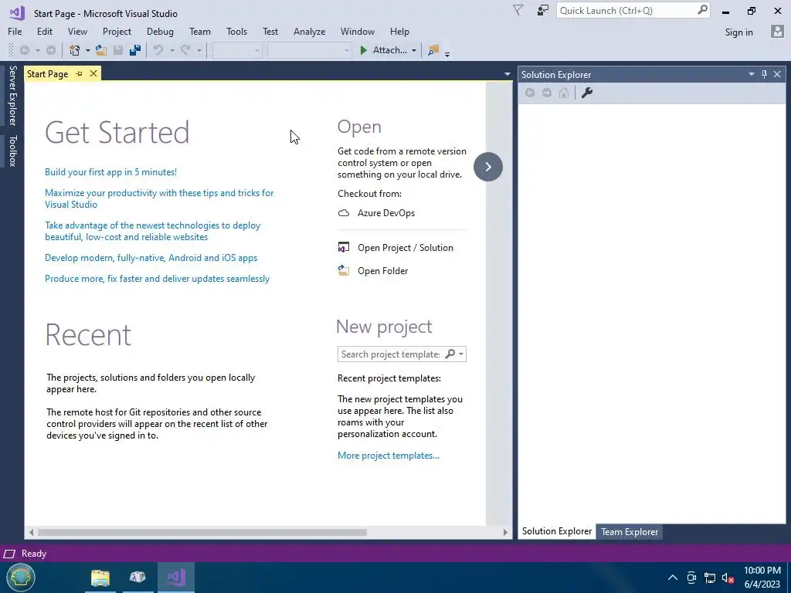The width and height of the screenshot is (791, 593).
Task: Open template search options dropdown
Action: (461, 354)
